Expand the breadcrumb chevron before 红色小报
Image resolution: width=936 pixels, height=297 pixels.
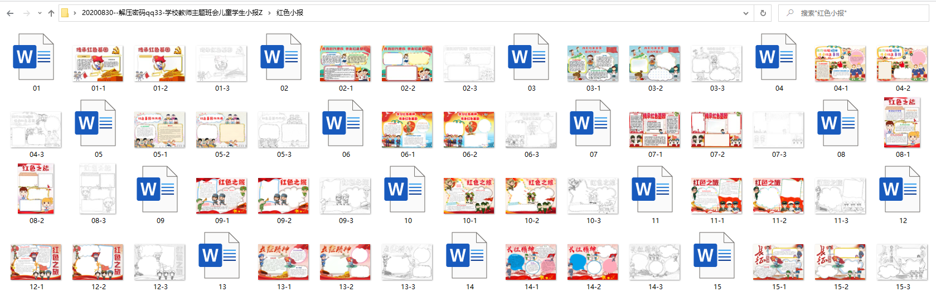[270, 13]
